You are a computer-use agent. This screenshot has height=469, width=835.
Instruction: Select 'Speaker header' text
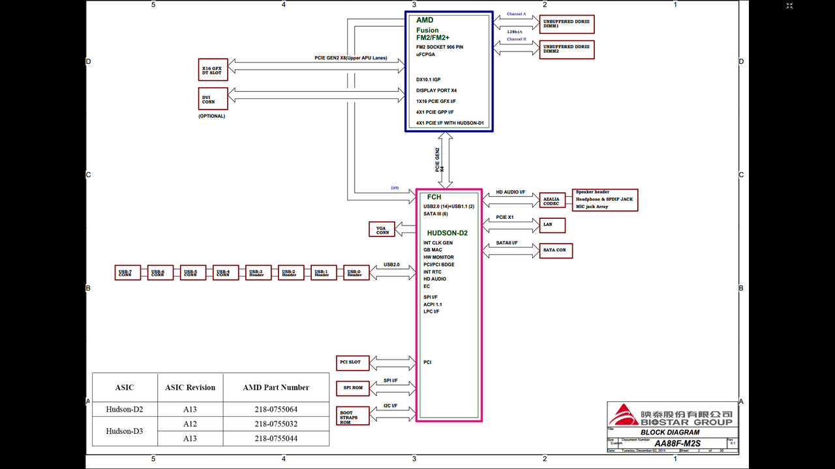[592, 192]
